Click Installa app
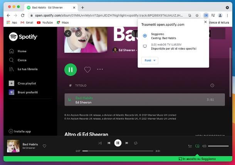 coord(20,131)
